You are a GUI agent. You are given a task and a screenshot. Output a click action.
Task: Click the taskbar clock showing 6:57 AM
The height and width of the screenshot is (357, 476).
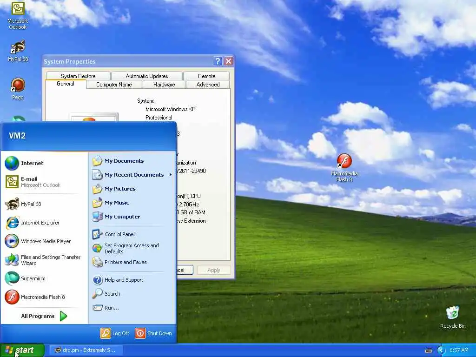tap(459, 350)
